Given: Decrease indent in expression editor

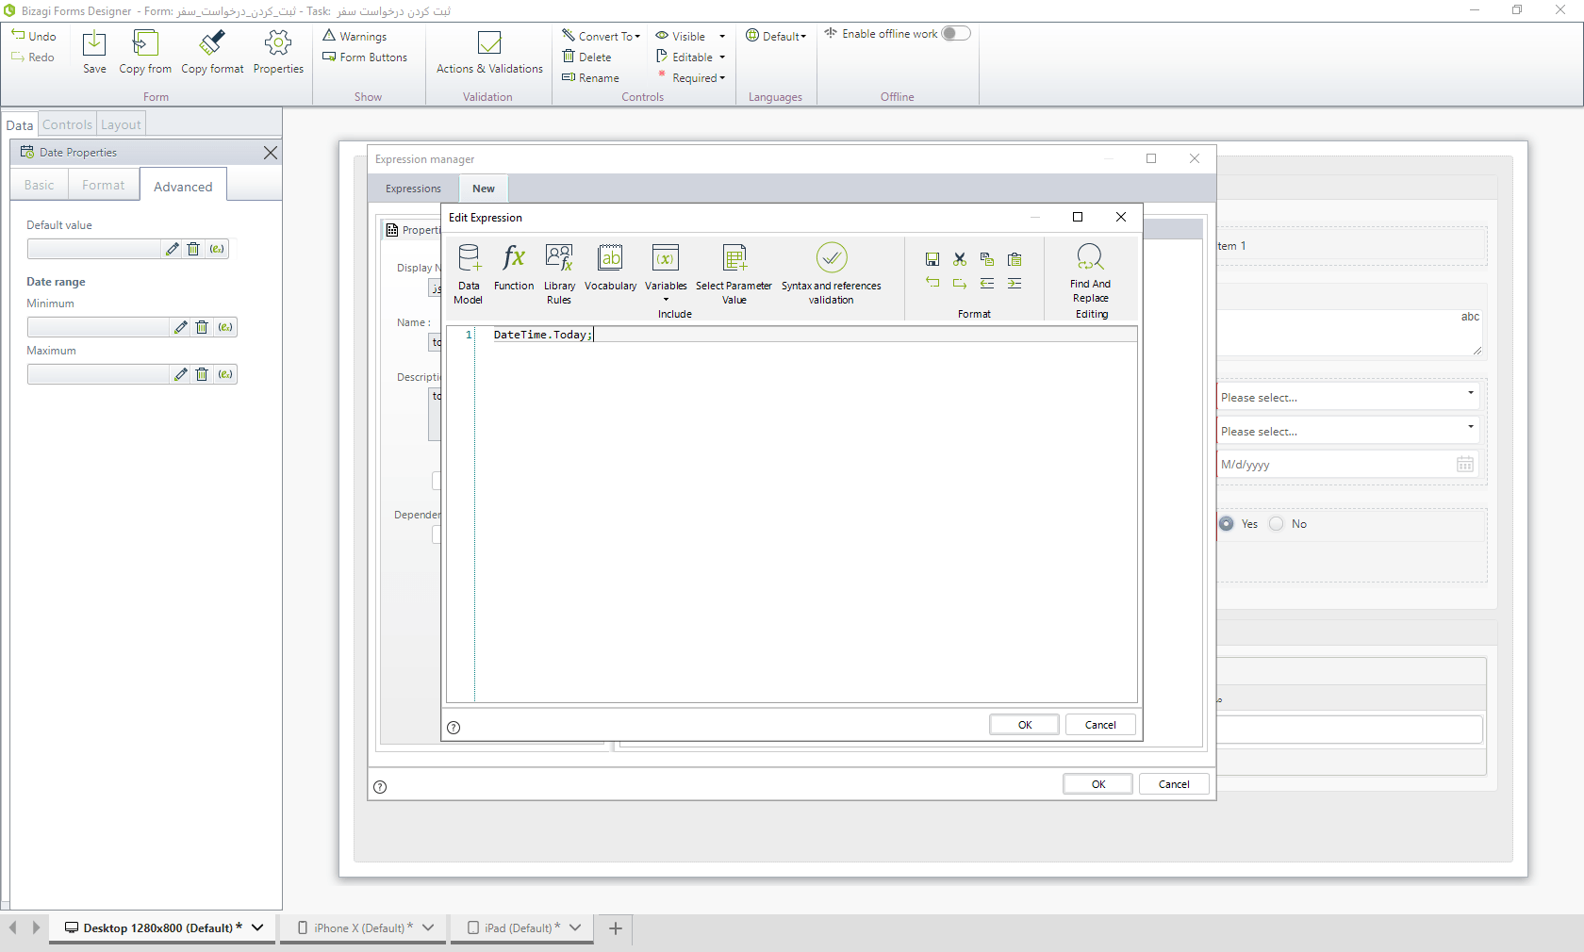Looking at the screenshot, I should 987,283.
